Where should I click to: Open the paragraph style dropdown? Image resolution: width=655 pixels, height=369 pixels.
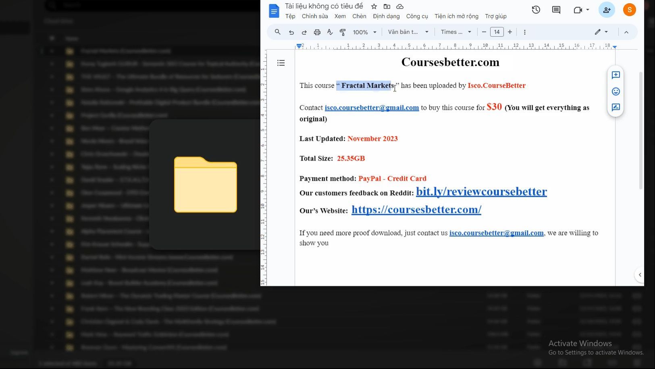click(x=408, y=32)
